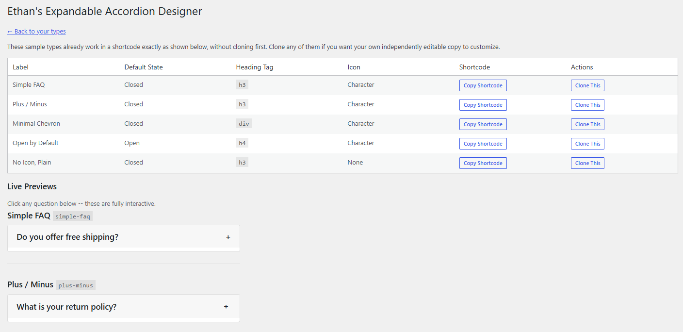683x332 pixels.
Task: Copy Shortcode for the Simple FAQ row
Action: [483, 85]
